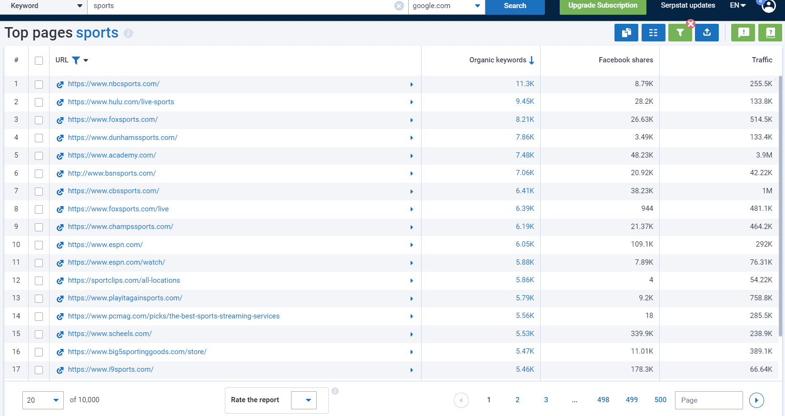Open external link icon for hulu.com/live-sports

[60, 102]
